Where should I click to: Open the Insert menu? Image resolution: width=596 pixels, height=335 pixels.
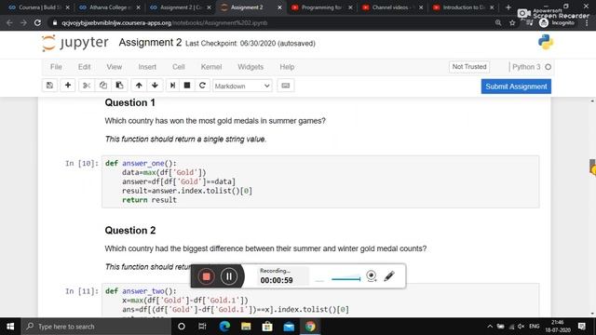[147, 67]
